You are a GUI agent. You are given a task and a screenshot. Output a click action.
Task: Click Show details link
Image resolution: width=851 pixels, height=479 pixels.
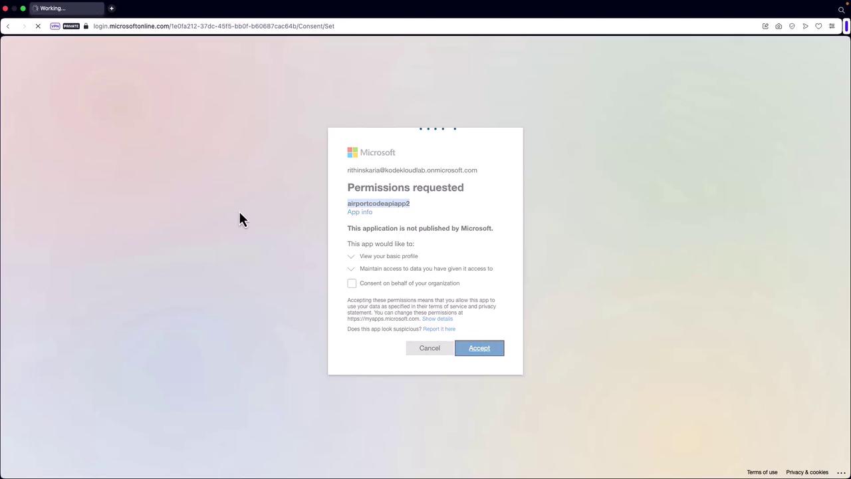pyautogui.click(x=437, y=319)
